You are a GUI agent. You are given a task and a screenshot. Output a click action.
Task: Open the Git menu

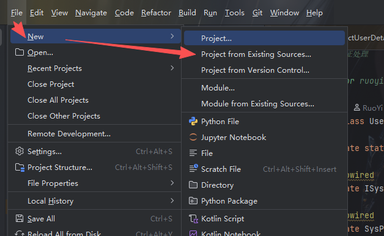coord(257,13)
